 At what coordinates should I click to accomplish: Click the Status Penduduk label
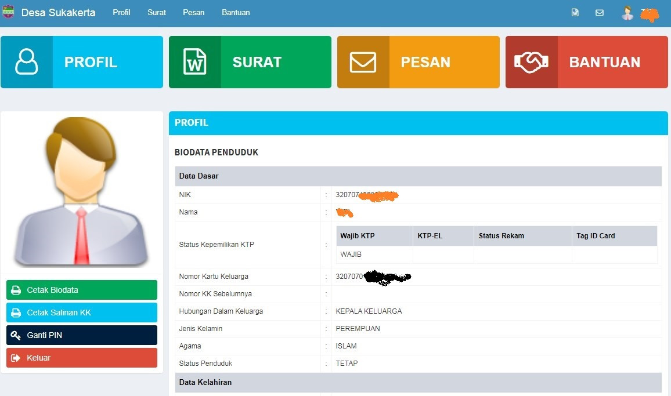[206, 364]
